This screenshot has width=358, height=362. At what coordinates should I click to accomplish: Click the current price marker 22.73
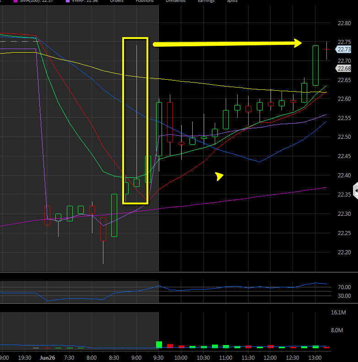tap(344, 49)
